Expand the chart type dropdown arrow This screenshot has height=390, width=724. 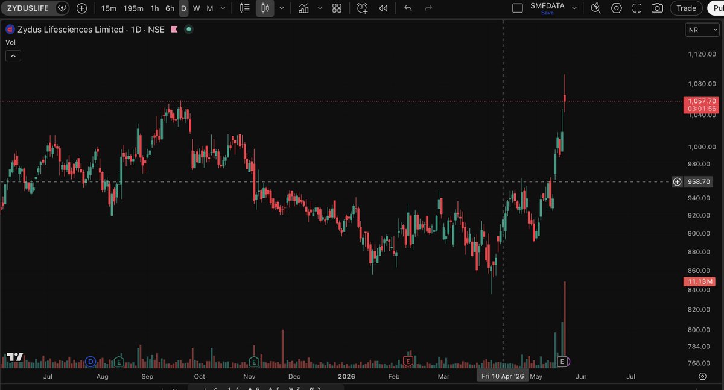coord(282,8)
